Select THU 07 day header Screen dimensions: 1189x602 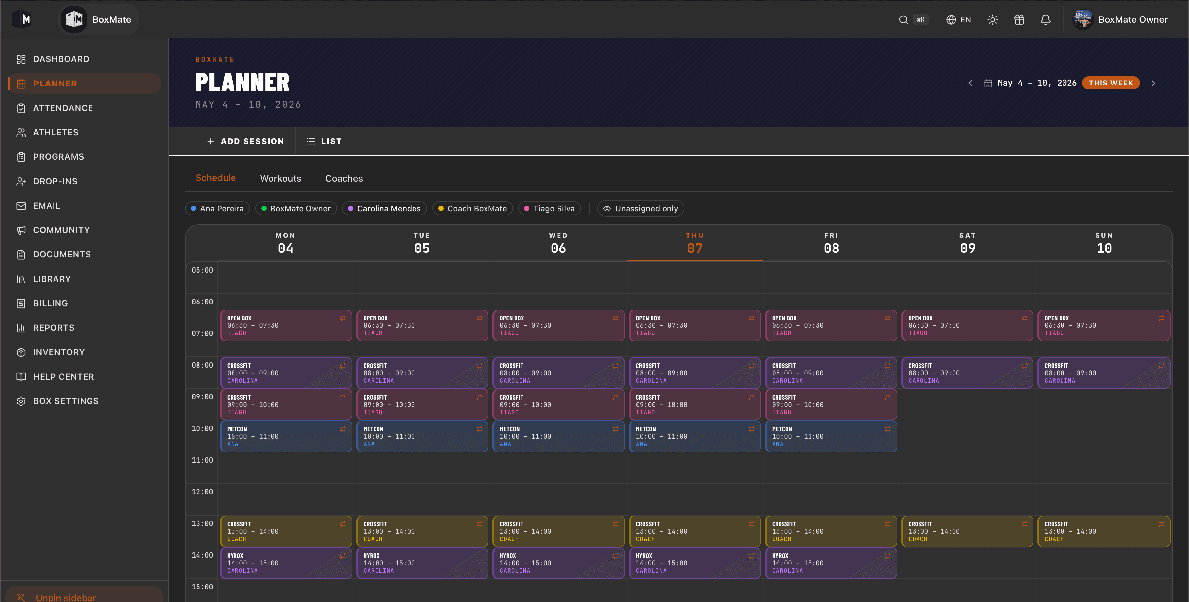tap(695, 243)
